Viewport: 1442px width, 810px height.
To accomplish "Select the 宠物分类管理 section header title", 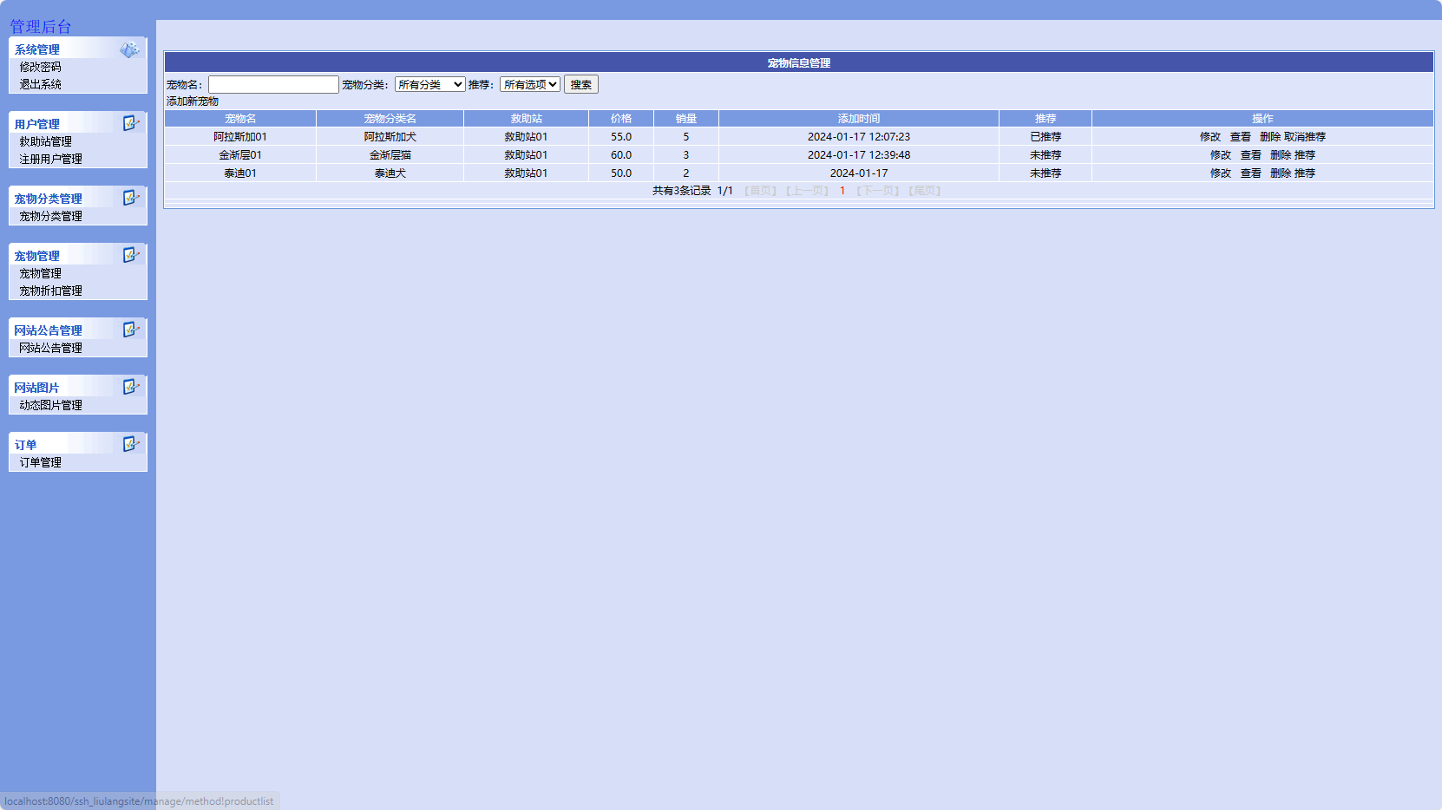I will [x=49, y=199].
